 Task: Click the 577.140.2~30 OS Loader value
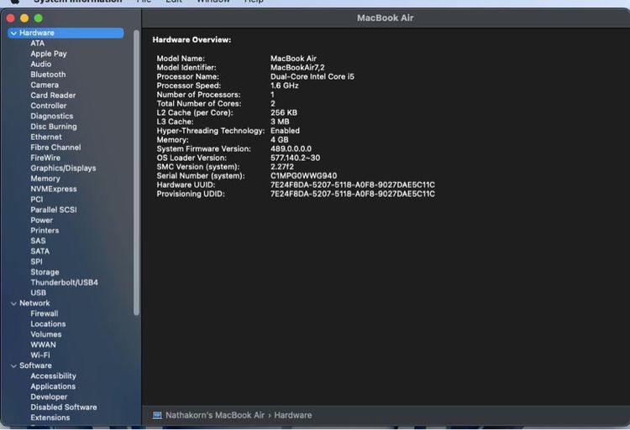pyautogui.click(x=296, y=158)
